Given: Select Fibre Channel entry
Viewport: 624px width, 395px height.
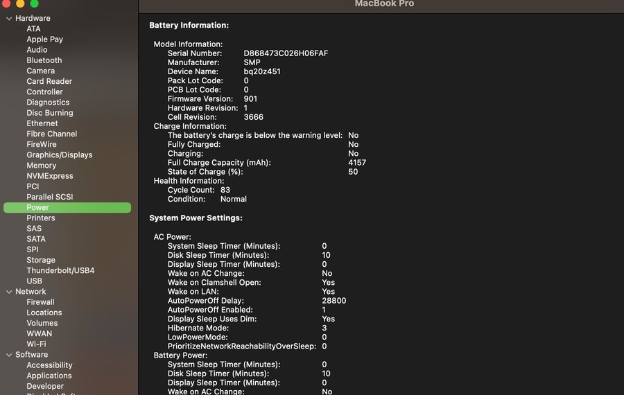Looking at the screenshot, I should [x=52, y=134].
